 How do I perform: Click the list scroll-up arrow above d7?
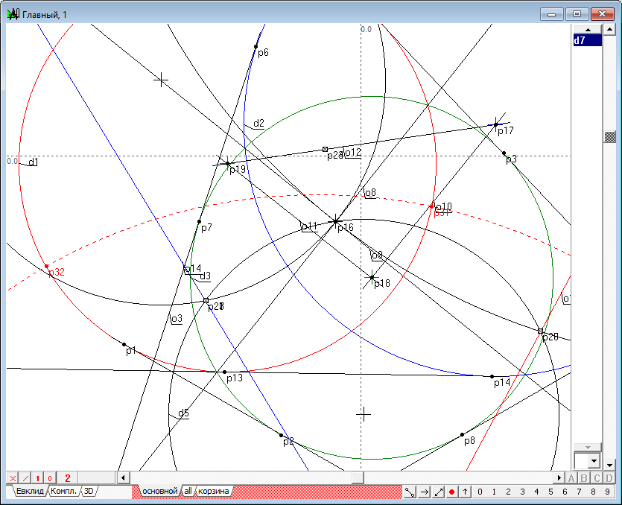click(x=588, y=30)
